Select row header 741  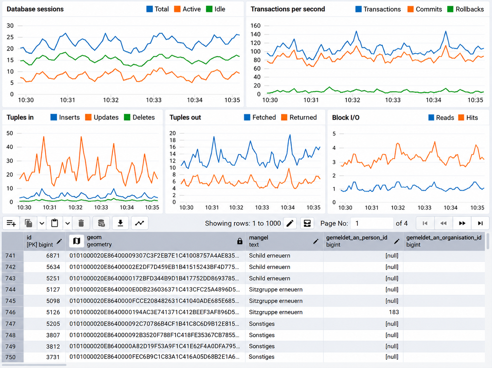click(13, 256)
